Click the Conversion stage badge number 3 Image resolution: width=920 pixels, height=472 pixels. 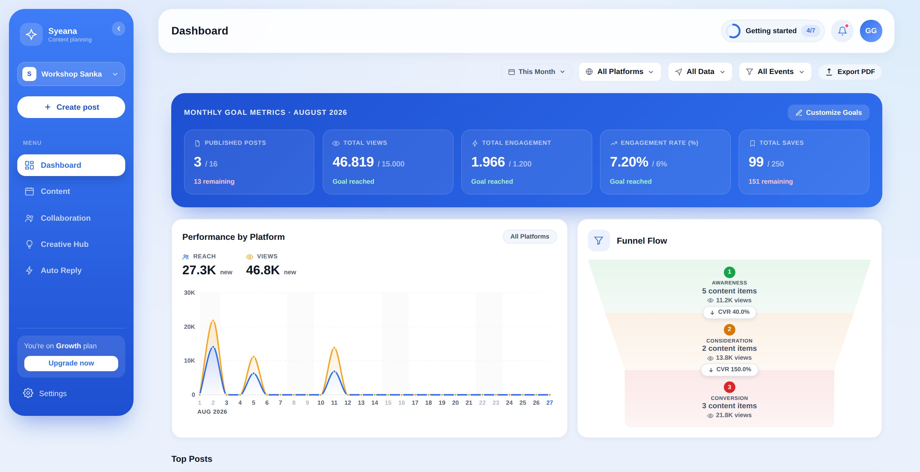[729, 387]
